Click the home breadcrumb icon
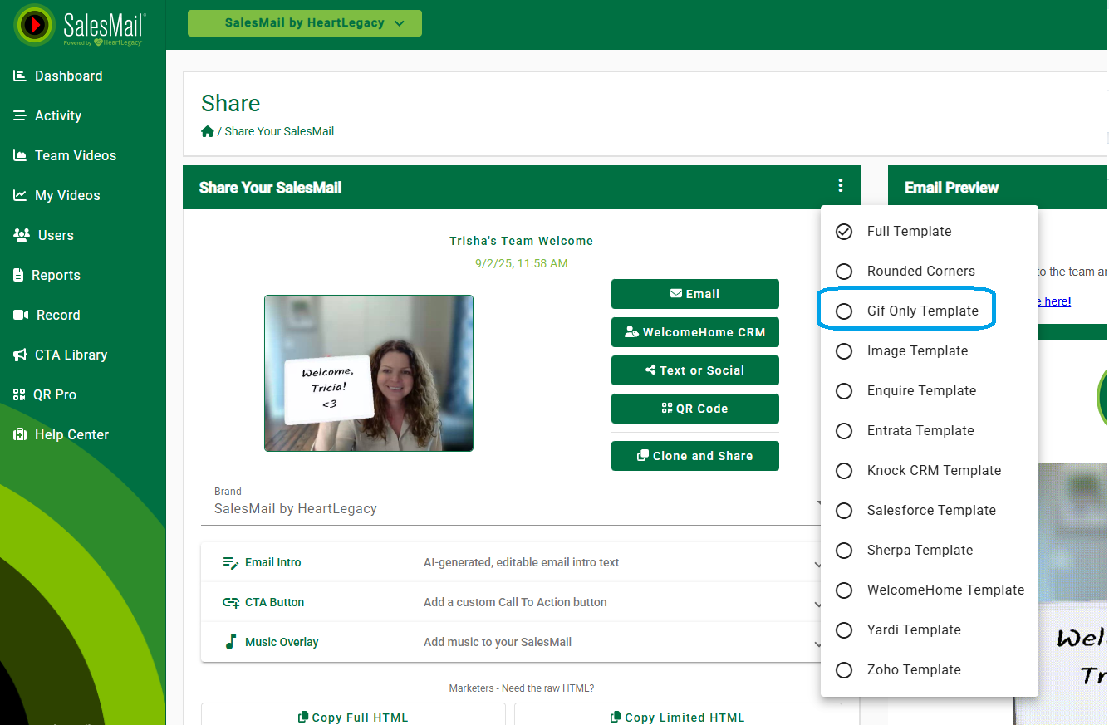This screenshot has width=1109, height=725. (x=208, y=131)
